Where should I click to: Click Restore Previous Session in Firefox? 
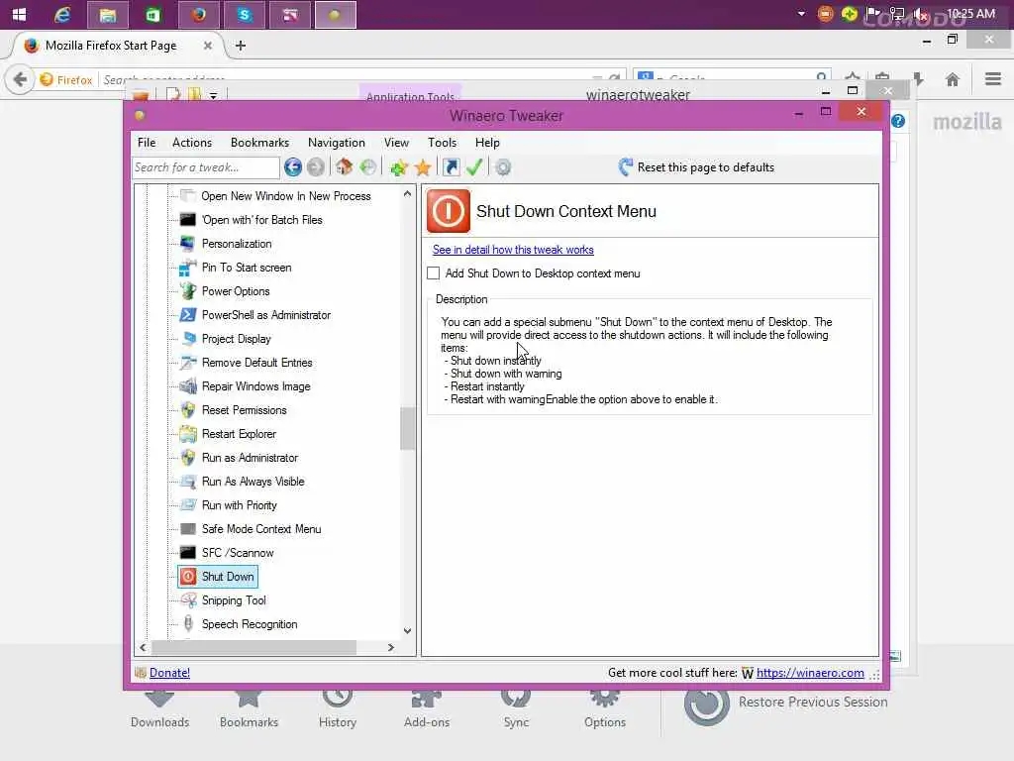813,702
